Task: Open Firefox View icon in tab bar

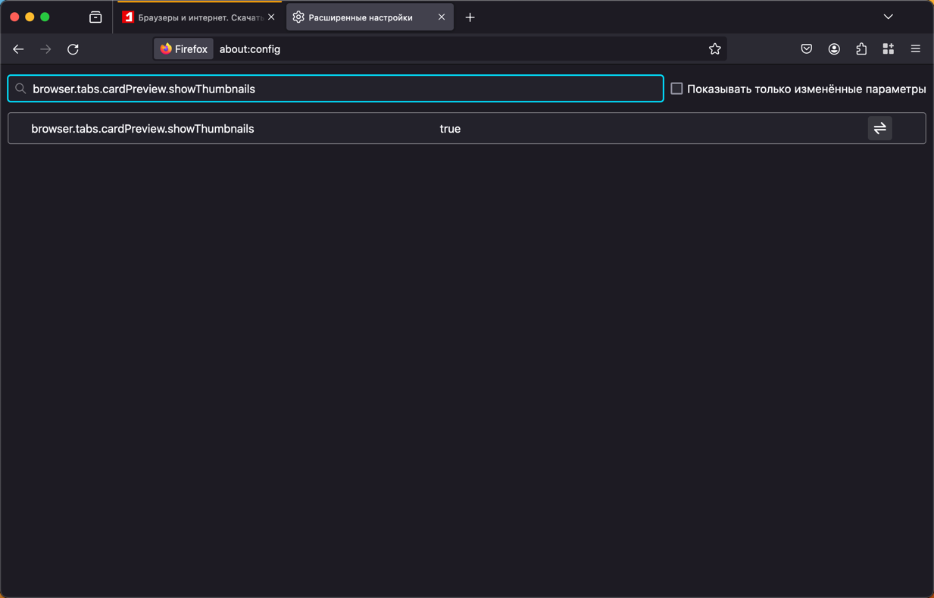Action: pos(95,17)
